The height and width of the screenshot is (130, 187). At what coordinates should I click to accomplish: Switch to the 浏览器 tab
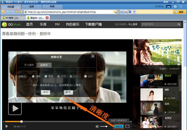point(11,7)
